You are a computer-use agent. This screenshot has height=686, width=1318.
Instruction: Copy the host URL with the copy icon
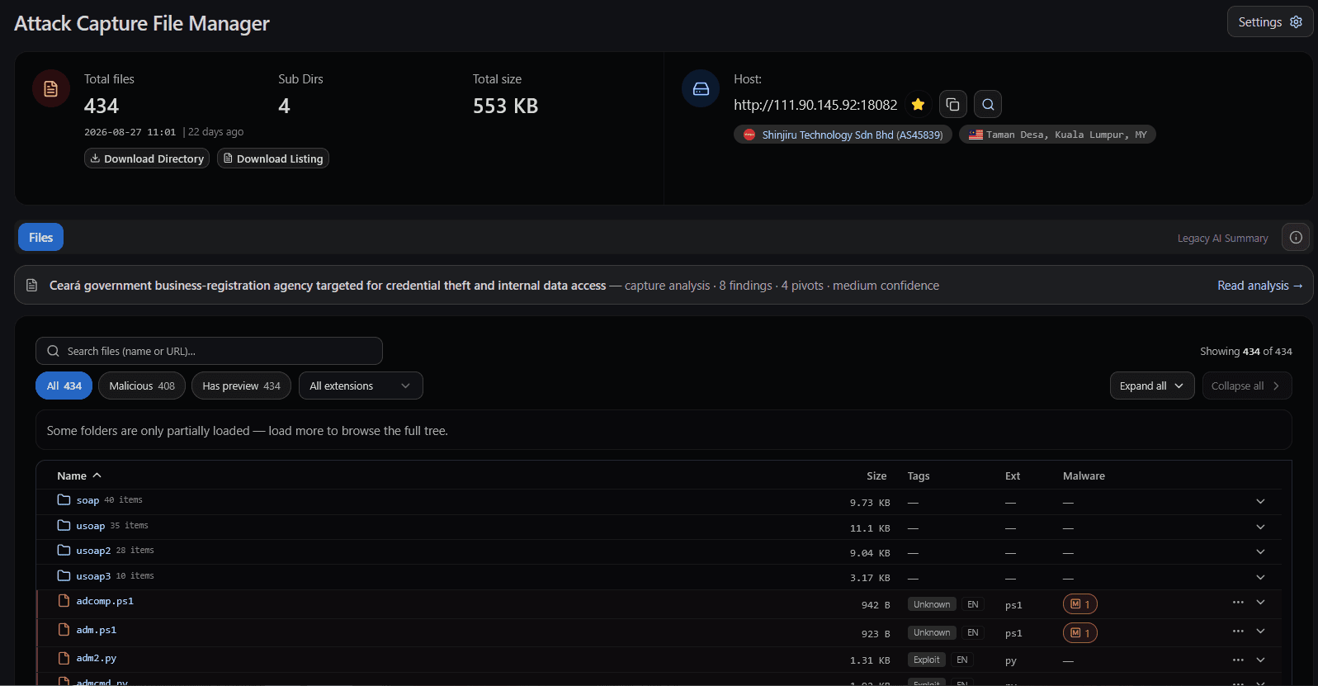pos(952,104)
